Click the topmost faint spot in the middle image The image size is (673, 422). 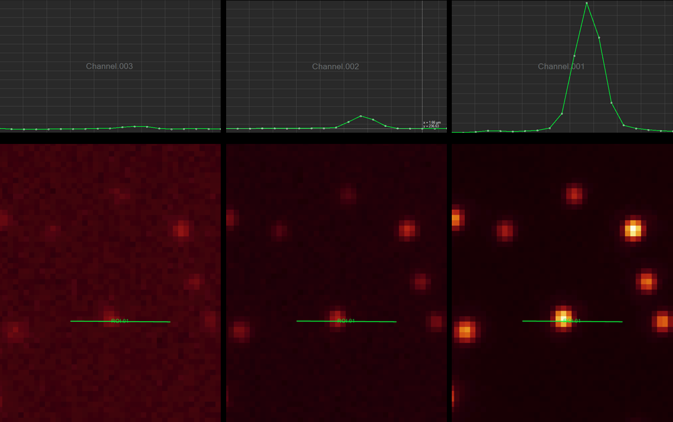click(x=348, y=195)
